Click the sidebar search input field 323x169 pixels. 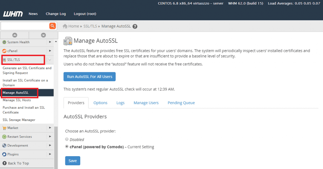tap(25, 26)
